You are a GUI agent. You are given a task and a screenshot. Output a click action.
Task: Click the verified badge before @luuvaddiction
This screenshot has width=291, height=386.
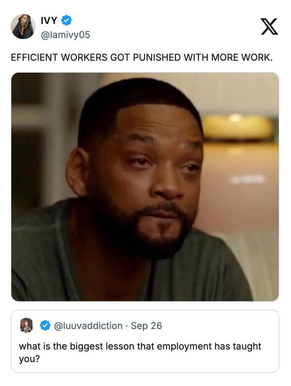pyautogui.click(x=45, y=326)
